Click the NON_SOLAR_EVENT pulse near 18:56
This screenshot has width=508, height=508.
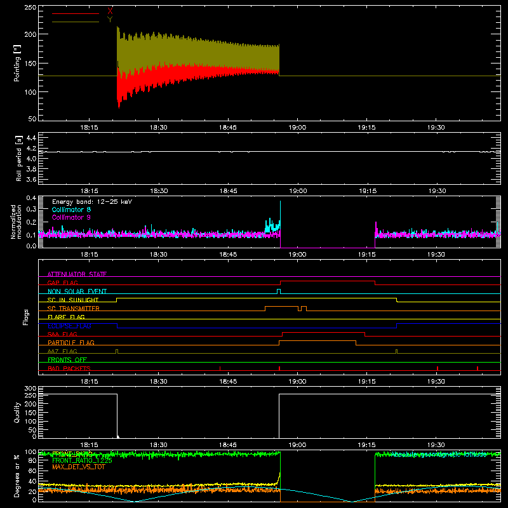pyautogui.click(x=279, y=291)
